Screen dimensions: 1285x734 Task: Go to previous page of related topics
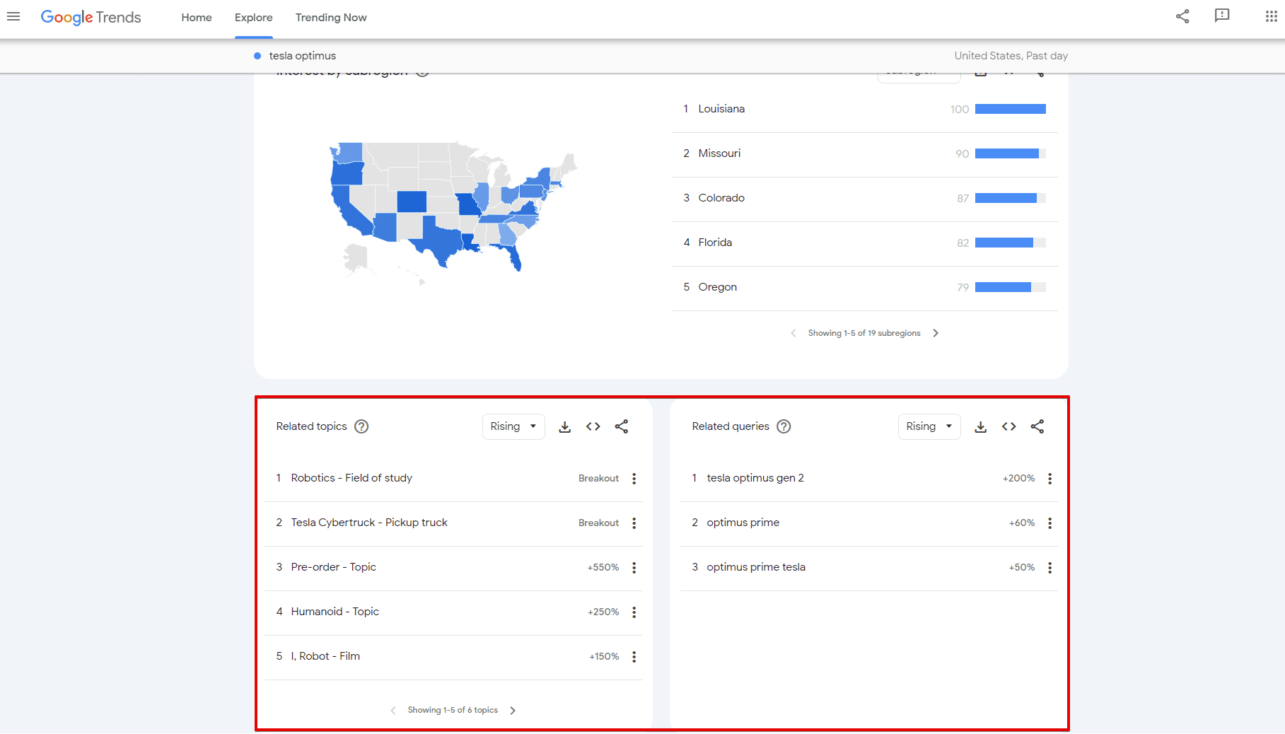click(x=393, y=711)
